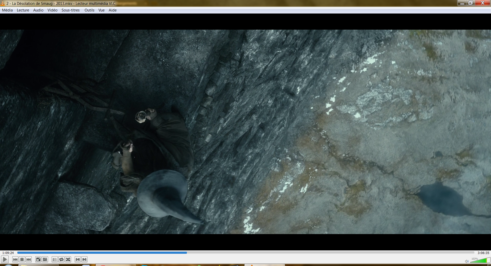Toggle loop repeat mode icon
The height and width of the screenshot is (266, 491).
click(x=61, y=259)
